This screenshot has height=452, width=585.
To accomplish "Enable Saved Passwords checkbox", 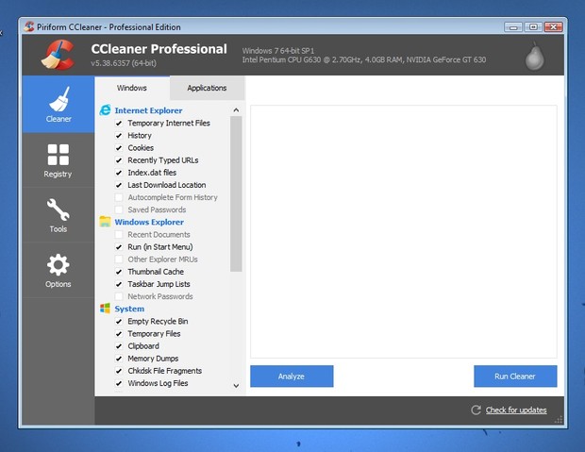I will coord(119,209).
